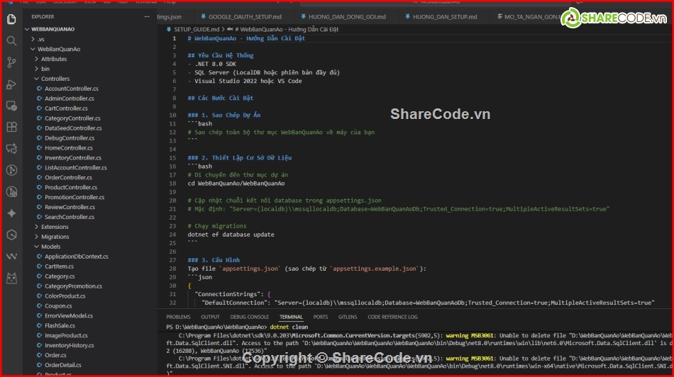Screen dimensions: 674x377
Task: Click the cat face icon in activity bar
Action: [x=11, y=278]
